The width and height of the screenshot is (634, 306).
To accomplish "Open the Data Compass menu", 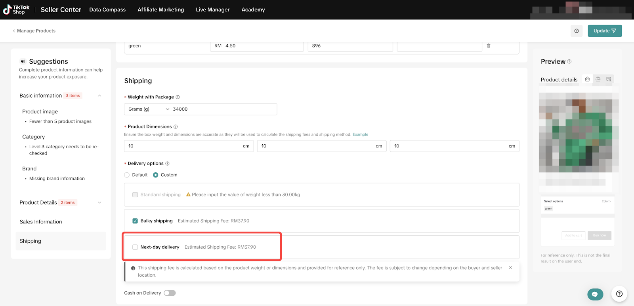I will tap(107, 9).
